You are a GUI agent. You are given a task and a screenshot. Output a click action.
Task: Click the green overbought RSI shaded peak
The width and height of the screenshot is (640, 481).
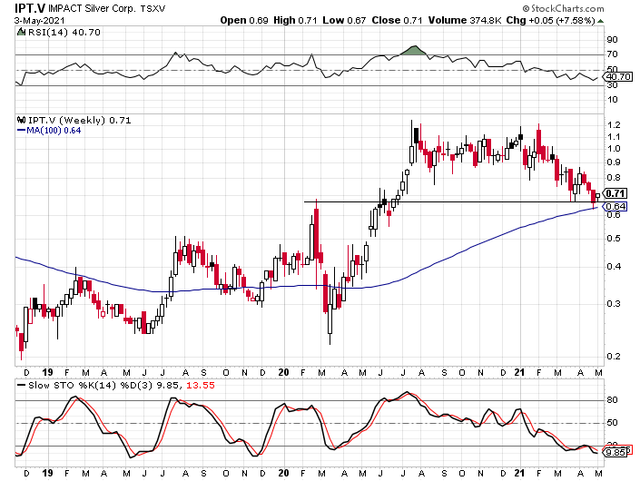point(414,51)
